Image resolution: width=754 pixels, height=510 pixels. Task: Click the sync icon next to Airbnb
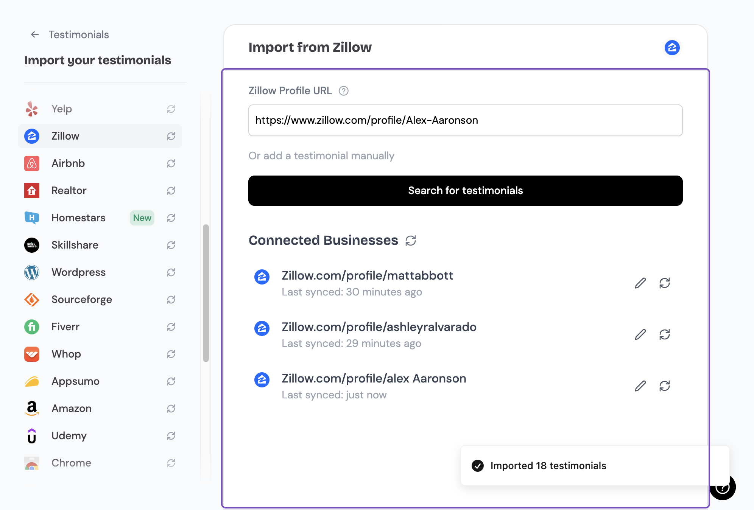tap(171, 163)
